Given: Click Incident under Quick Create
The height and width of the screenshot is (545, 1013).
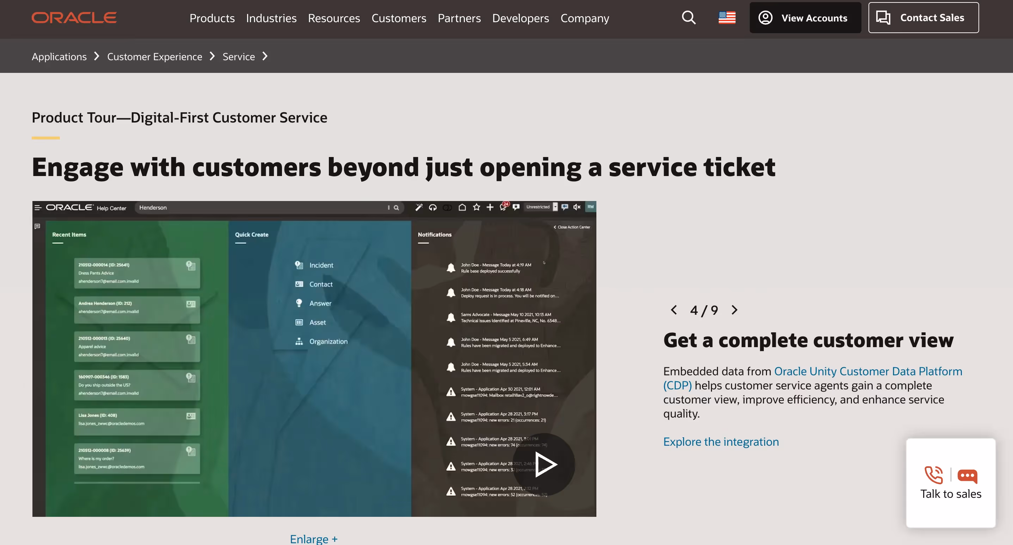Looking at the screenshot, I should coord(314,265).
